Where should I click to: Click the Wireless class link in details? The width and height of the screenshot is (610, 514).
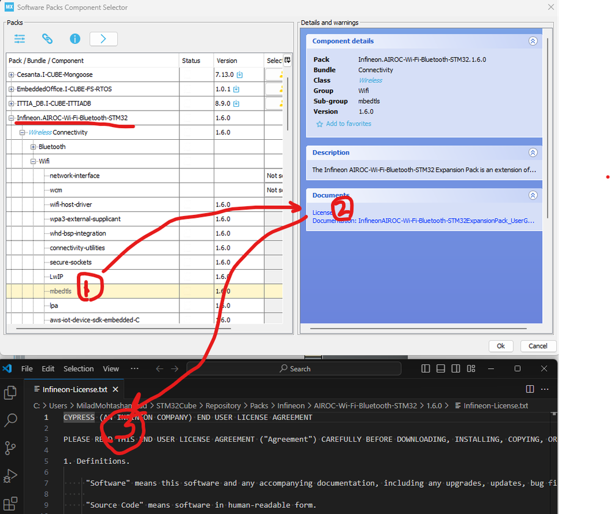(370, 81)
